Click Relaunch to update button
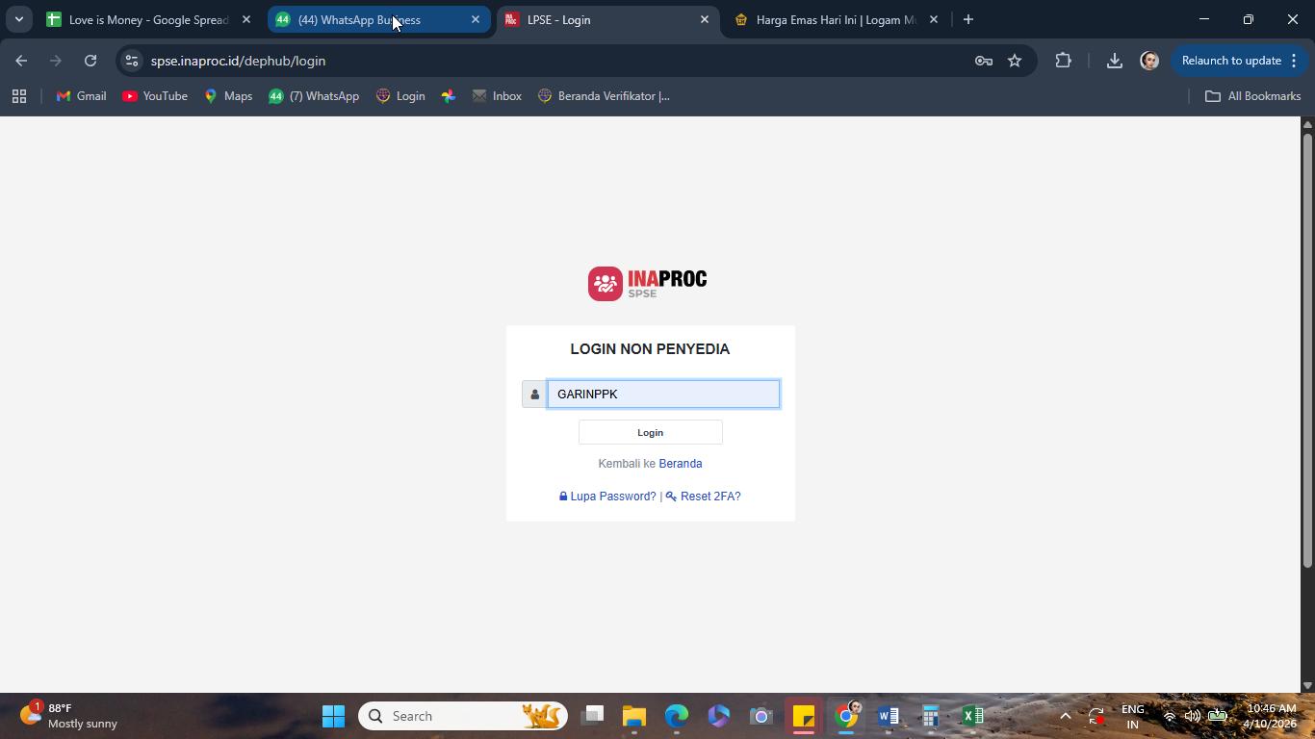Image resolution: width=1315 pixels, height=739 pixels. click(1231, 61)
